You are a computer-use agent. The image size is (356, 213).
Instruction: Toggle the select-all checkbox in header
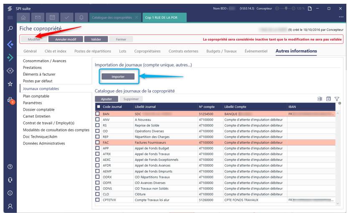pyautogui.click(x=98, y=107)
